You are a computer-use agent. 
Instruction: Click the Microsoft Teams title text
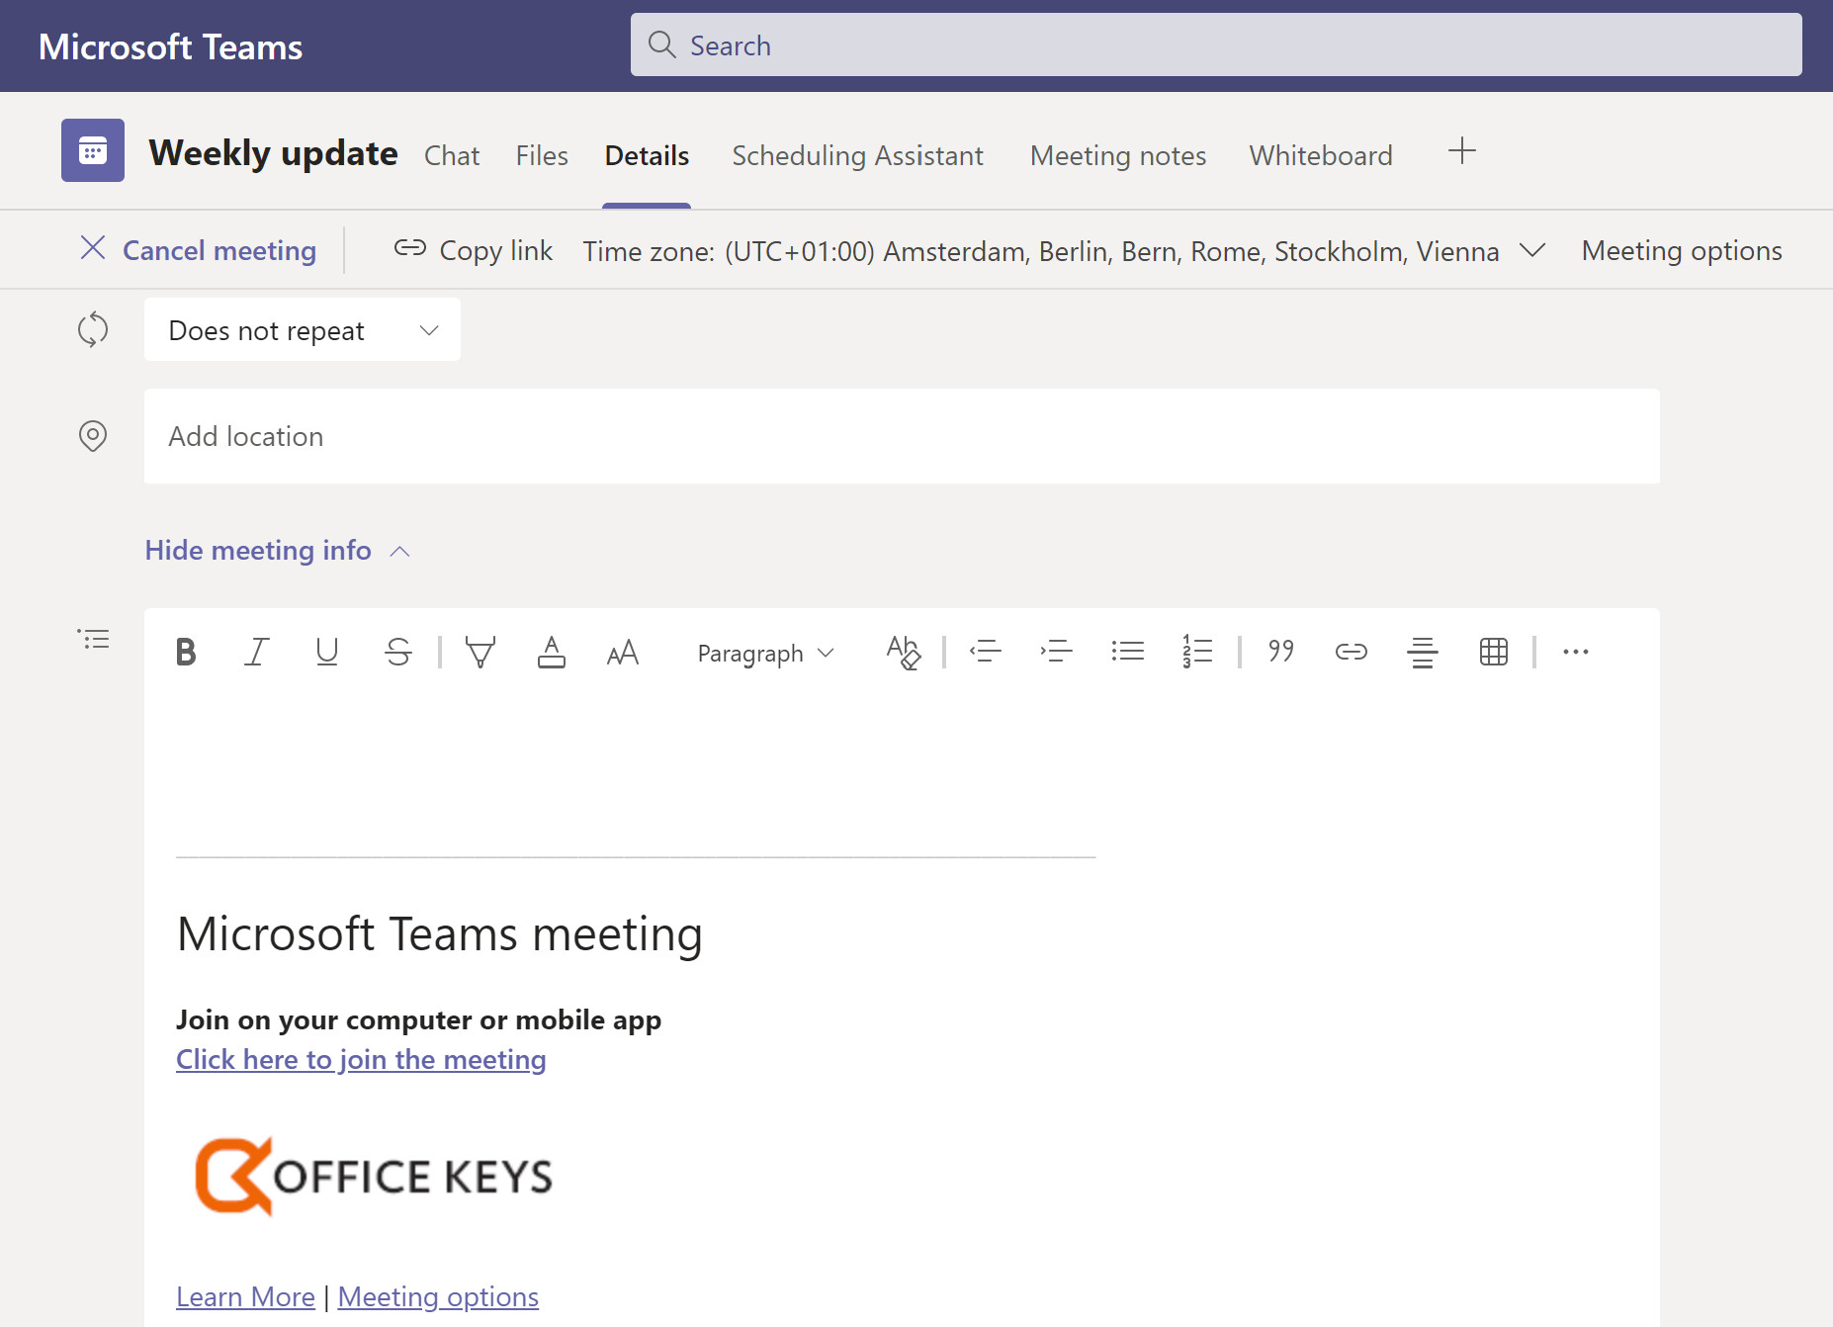[x=170, y=46]
